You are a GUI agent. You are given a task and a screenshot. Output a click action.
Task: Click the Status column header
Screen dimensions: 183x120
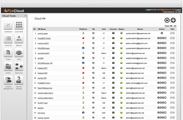121,29
